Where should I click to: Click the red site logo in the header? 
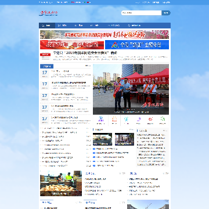tap(48, 13)
